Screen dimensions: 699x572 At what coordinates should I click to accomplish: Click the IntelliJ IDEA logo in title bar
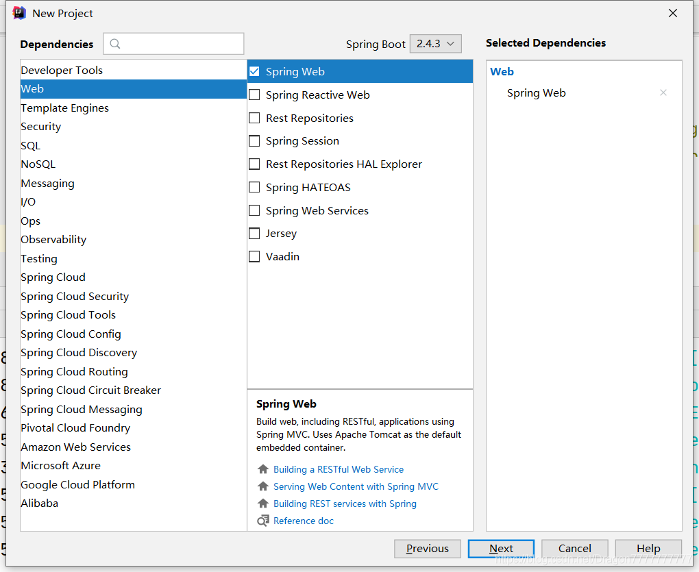19,14
